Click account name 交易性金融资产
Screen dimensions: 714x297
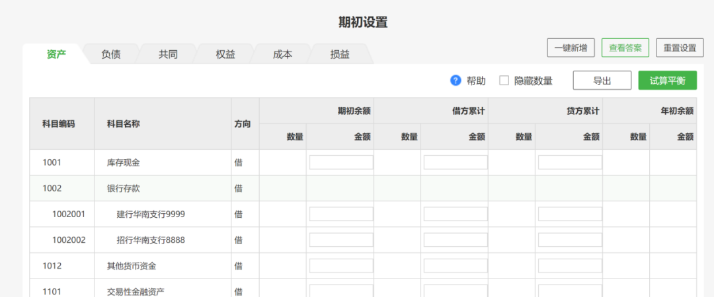pos(136,292)
